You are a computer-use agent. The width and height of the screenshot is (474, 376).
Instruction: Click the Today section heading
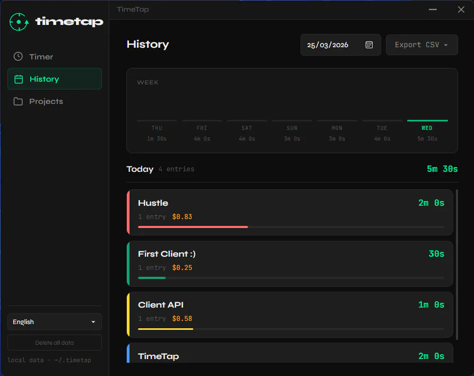pos(140,169)
